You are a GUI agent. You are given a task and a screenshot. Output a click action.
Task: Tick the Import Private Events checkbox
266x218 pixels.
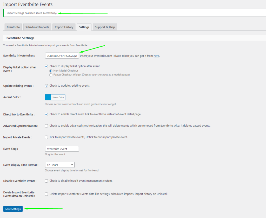click(46, 137)
